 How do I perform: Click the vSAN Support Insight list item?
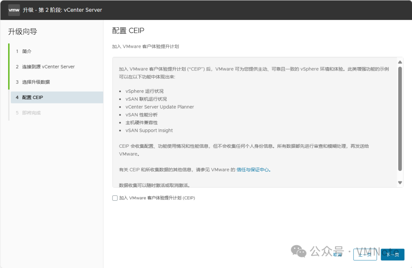pyautogui.click(x=149, y=131)
